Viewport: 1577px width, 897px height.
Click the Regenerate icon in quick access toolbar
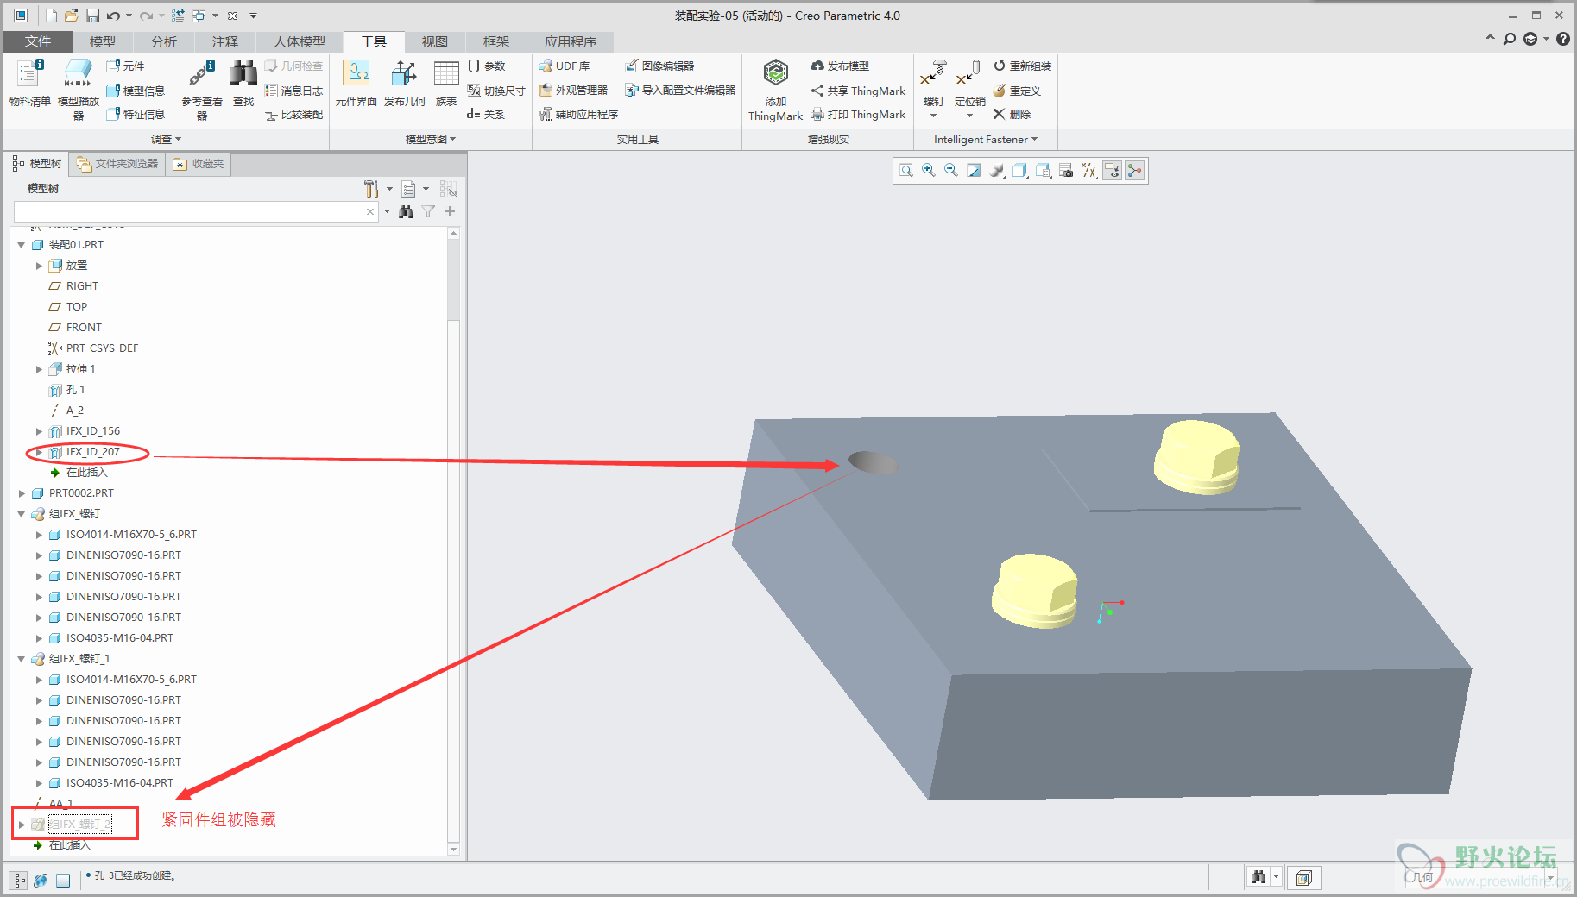178,16
